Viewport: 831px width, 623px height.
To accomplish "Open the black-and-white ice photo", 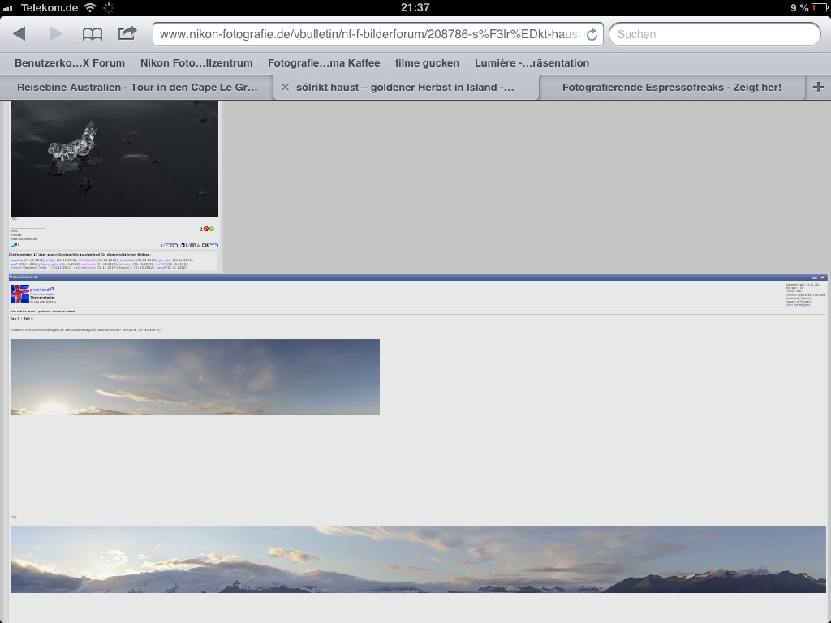I will (114, 158).
